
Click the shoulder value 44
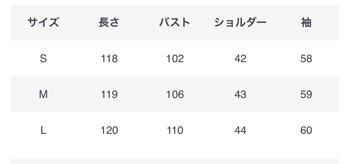241,130
